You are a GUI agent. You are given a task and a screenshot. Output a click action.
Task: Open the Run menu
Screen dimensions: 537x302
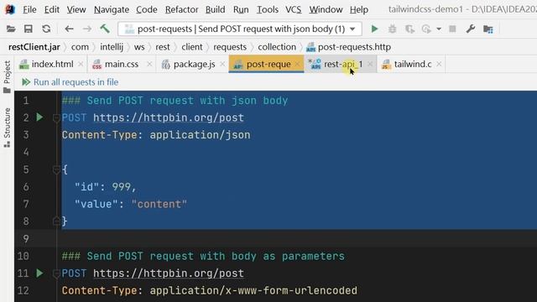[x=241, y=9]
